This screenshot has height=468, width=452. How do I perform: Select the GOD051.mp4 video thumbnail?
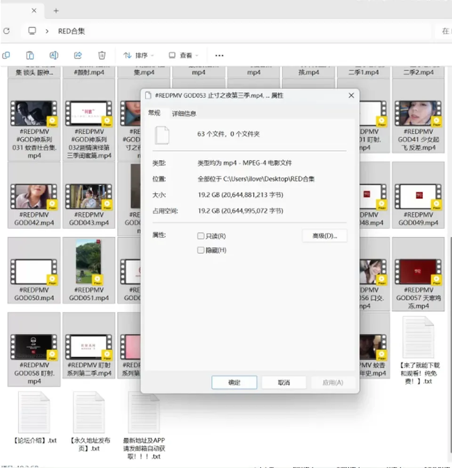click(x=89, y=262)
